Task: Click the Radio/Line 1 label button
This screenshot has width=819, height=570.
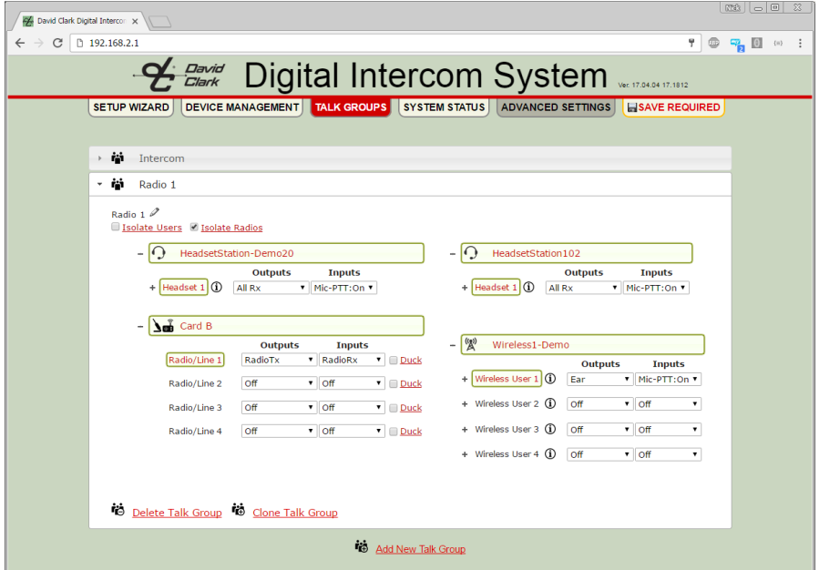Action: pos(195,360)
